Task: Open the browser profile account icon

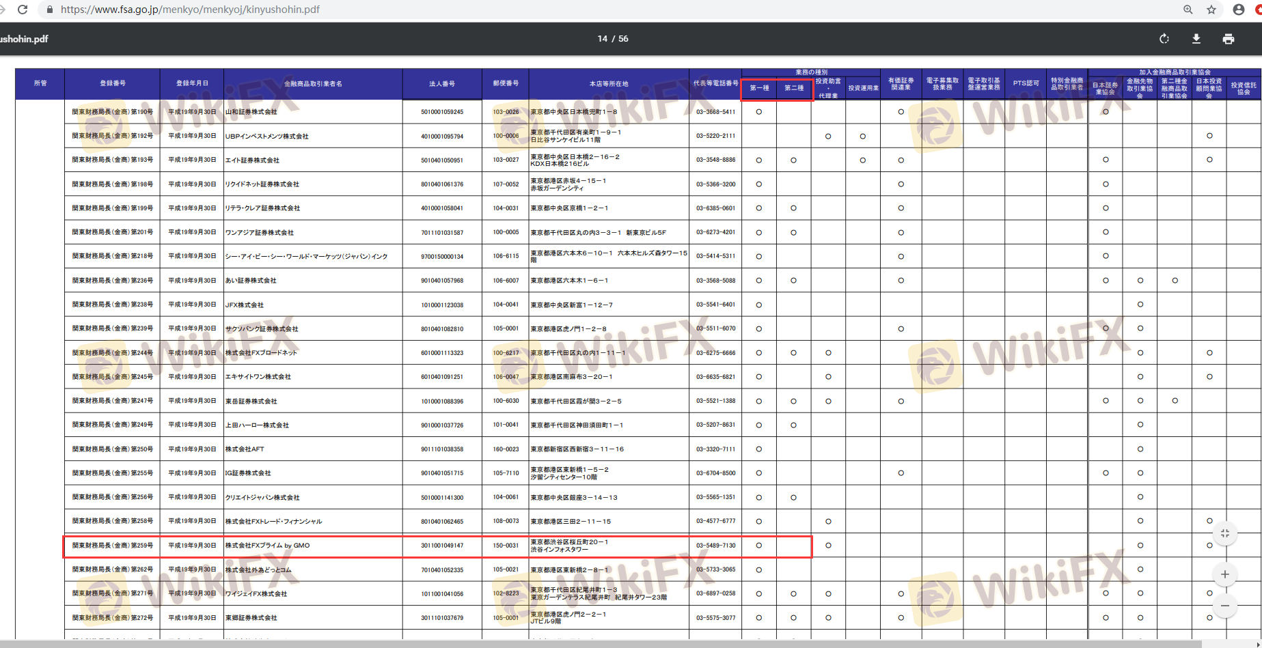Action: pos(1238,10)
